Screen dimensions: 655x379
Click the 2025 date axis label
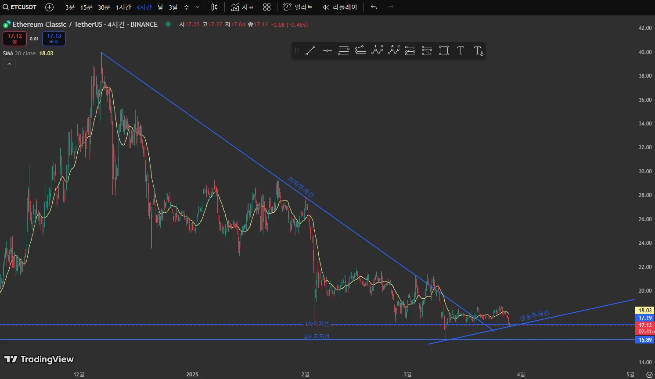192,374
